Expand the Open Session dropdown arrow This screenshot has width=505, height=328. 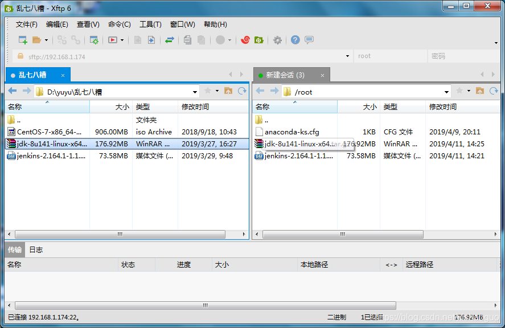coord(46,40)
